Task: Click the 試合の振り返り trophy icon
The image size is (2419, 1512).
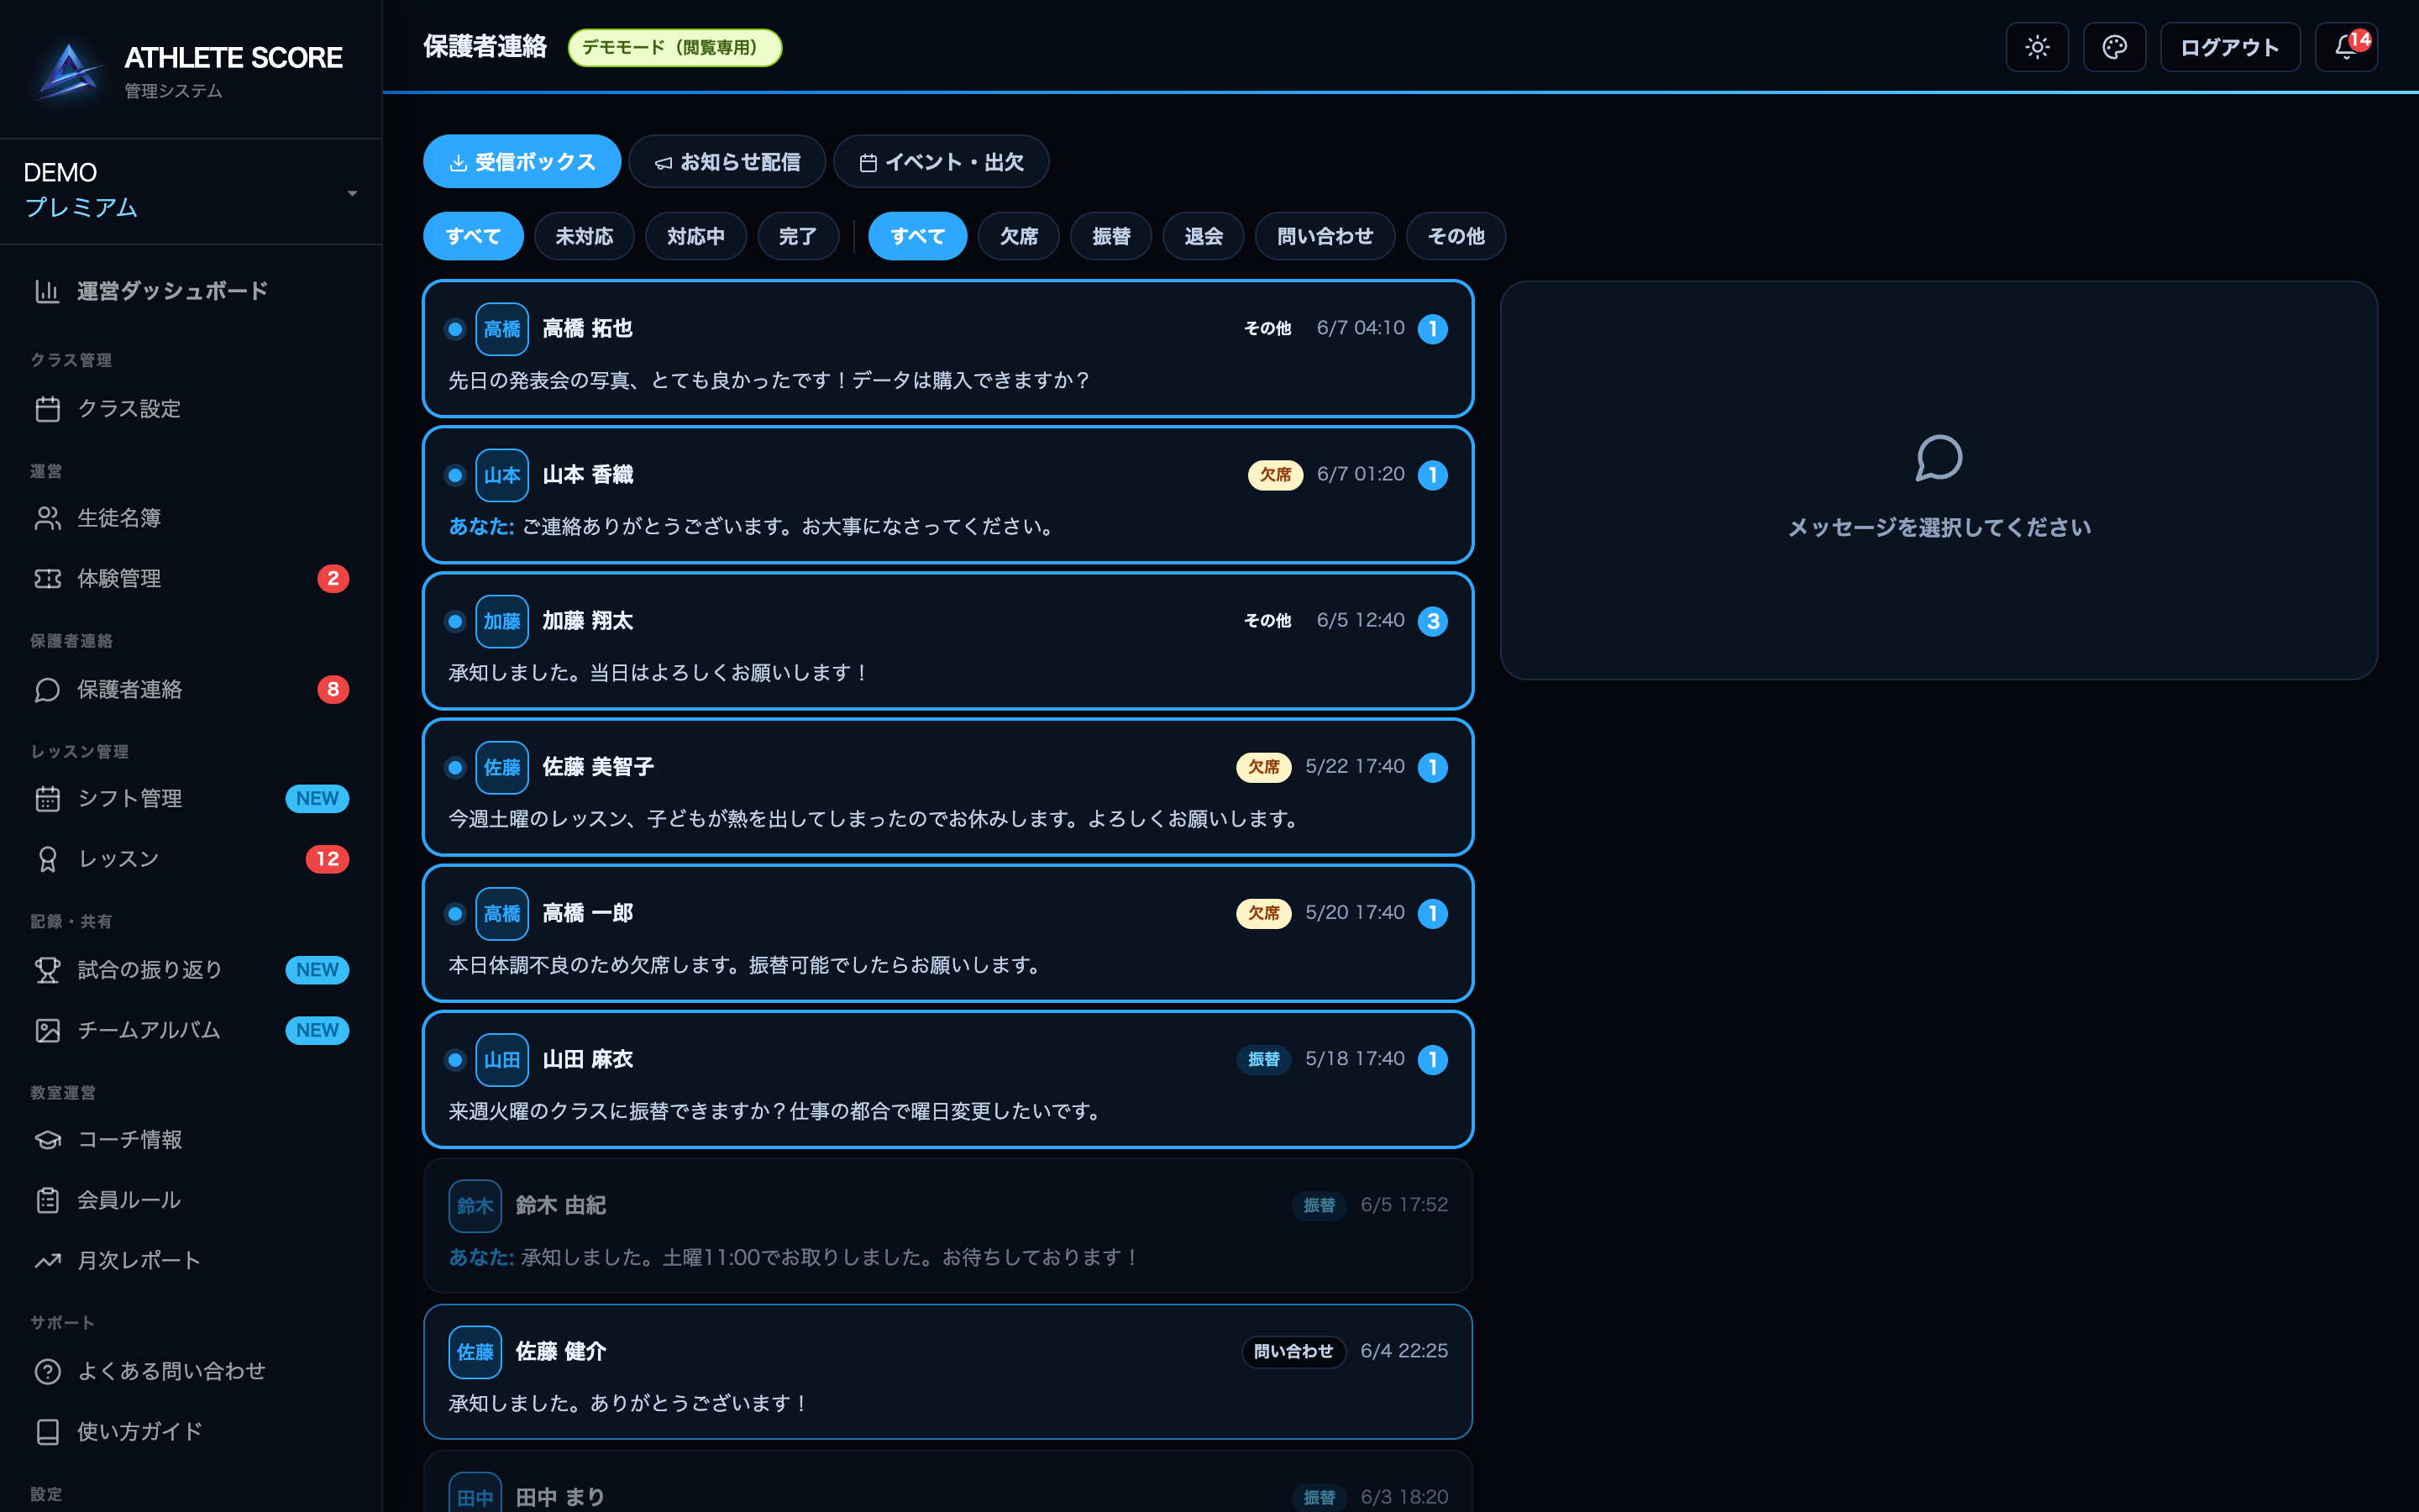Action: tap(47, 970)
